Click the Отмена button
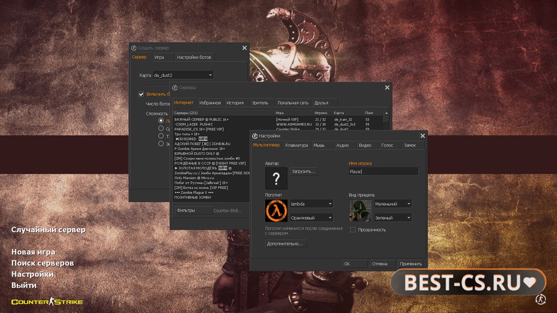The width and height of the screenshot is (557, 313). 382,264
